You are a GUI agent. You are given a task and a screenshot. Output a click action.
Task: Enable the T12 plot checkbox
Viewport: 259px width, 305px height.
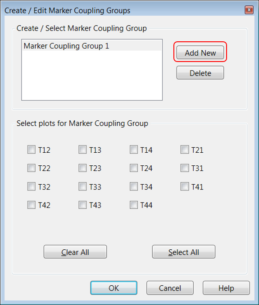pos(31,150)
